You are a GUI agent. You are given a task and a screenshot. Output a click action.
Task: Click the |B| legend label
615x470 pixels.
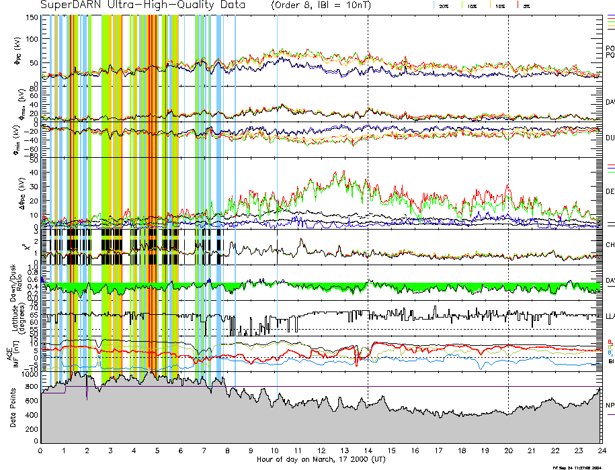[610, 361]
